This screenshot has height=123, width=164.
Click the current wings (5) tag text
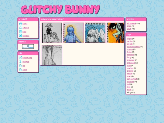point(131,92)
